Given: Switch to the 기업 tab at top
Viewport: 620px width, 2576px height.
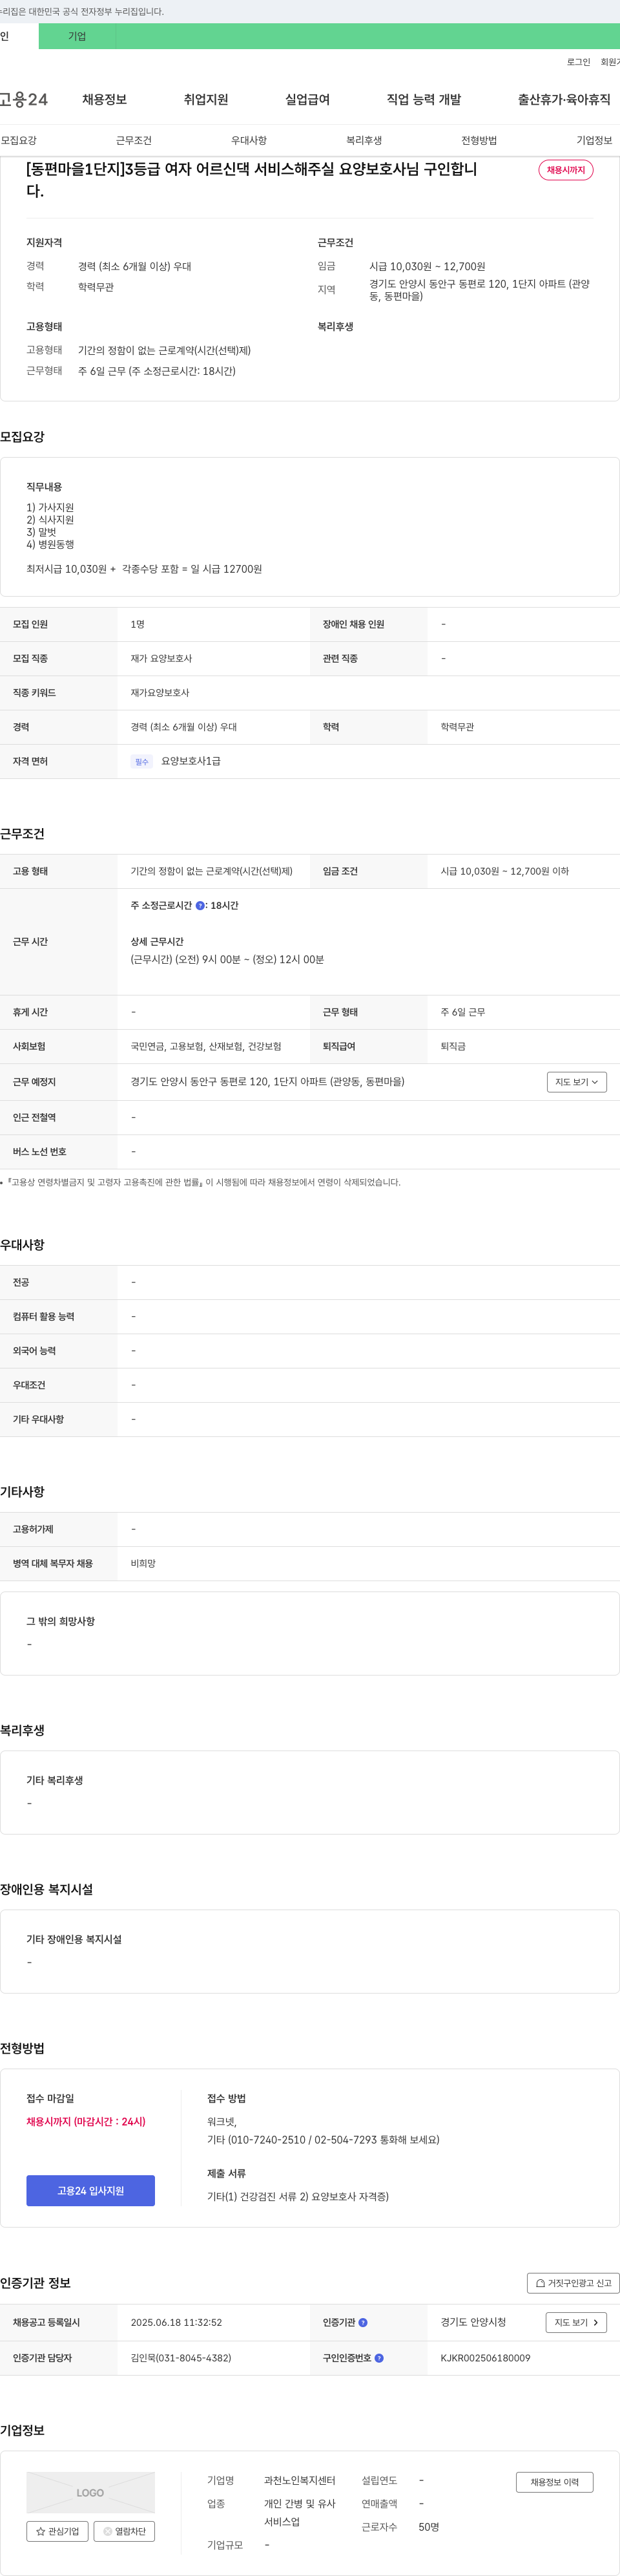Looking at the screenshot, I should click(77, 36).
